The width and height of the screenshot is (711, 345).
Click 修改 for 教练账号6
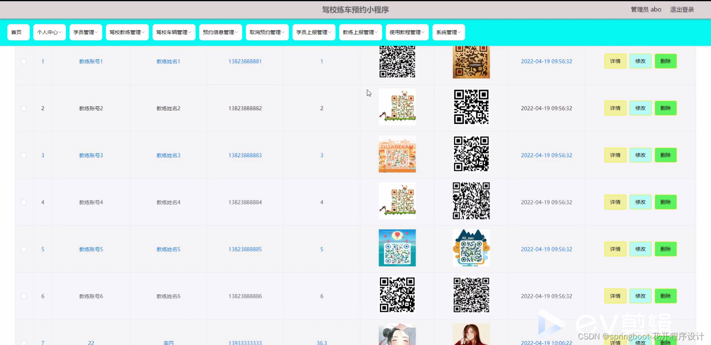pyautogui.click(x=640, y=296)
